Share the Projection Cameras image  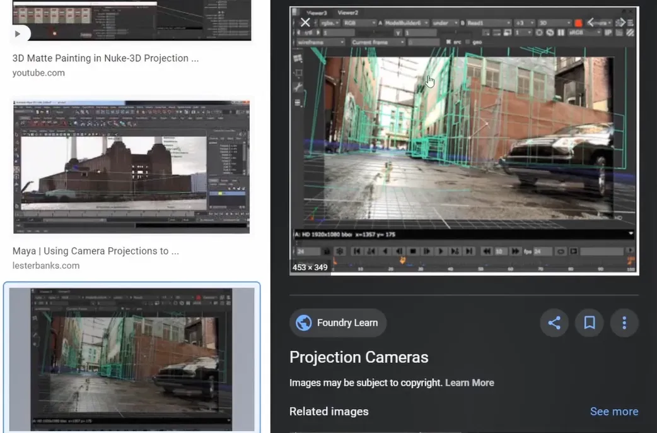tap(554, 323)
